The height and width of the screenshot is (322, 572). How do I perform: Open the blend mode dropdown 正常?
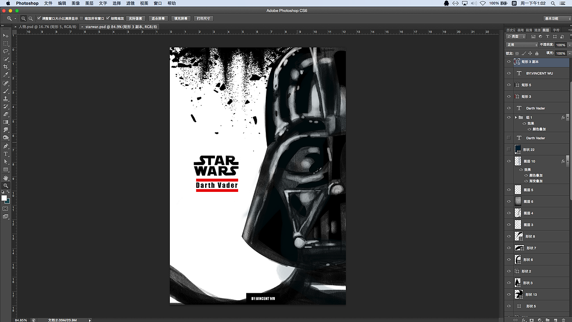click(x=522, y=45)
